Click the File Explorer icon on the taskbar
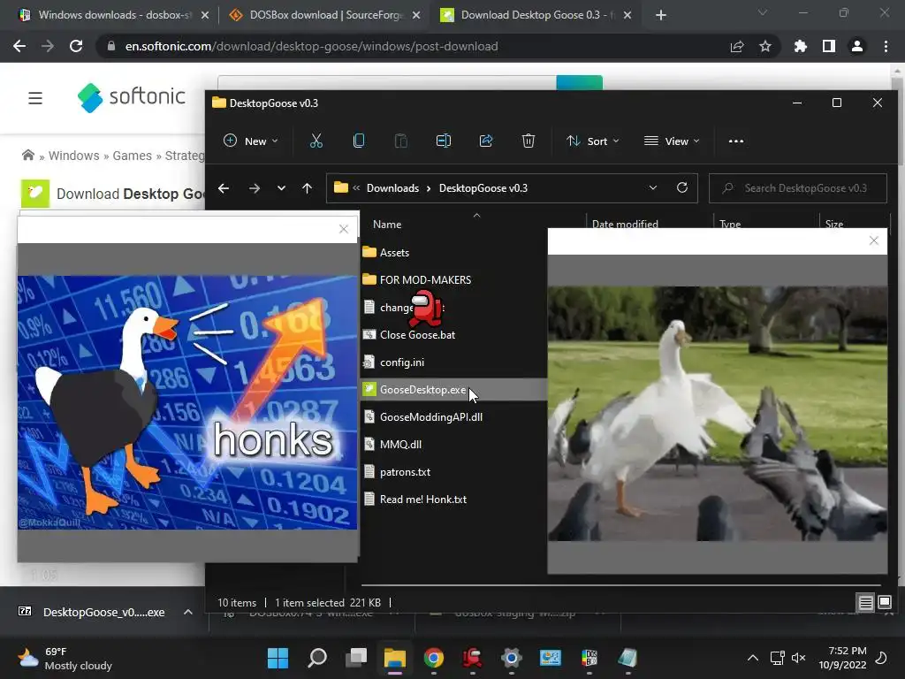The image size is (905, 679). (395, 658)
